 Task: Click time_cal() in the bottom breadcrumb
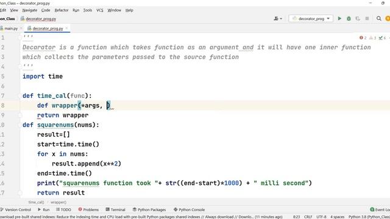(36, 202)
